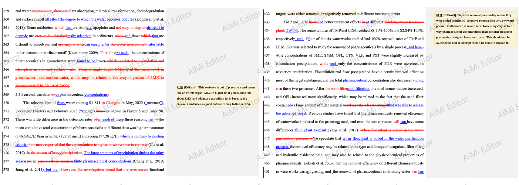Click the inserted words "water table"

tap(155, 45)
